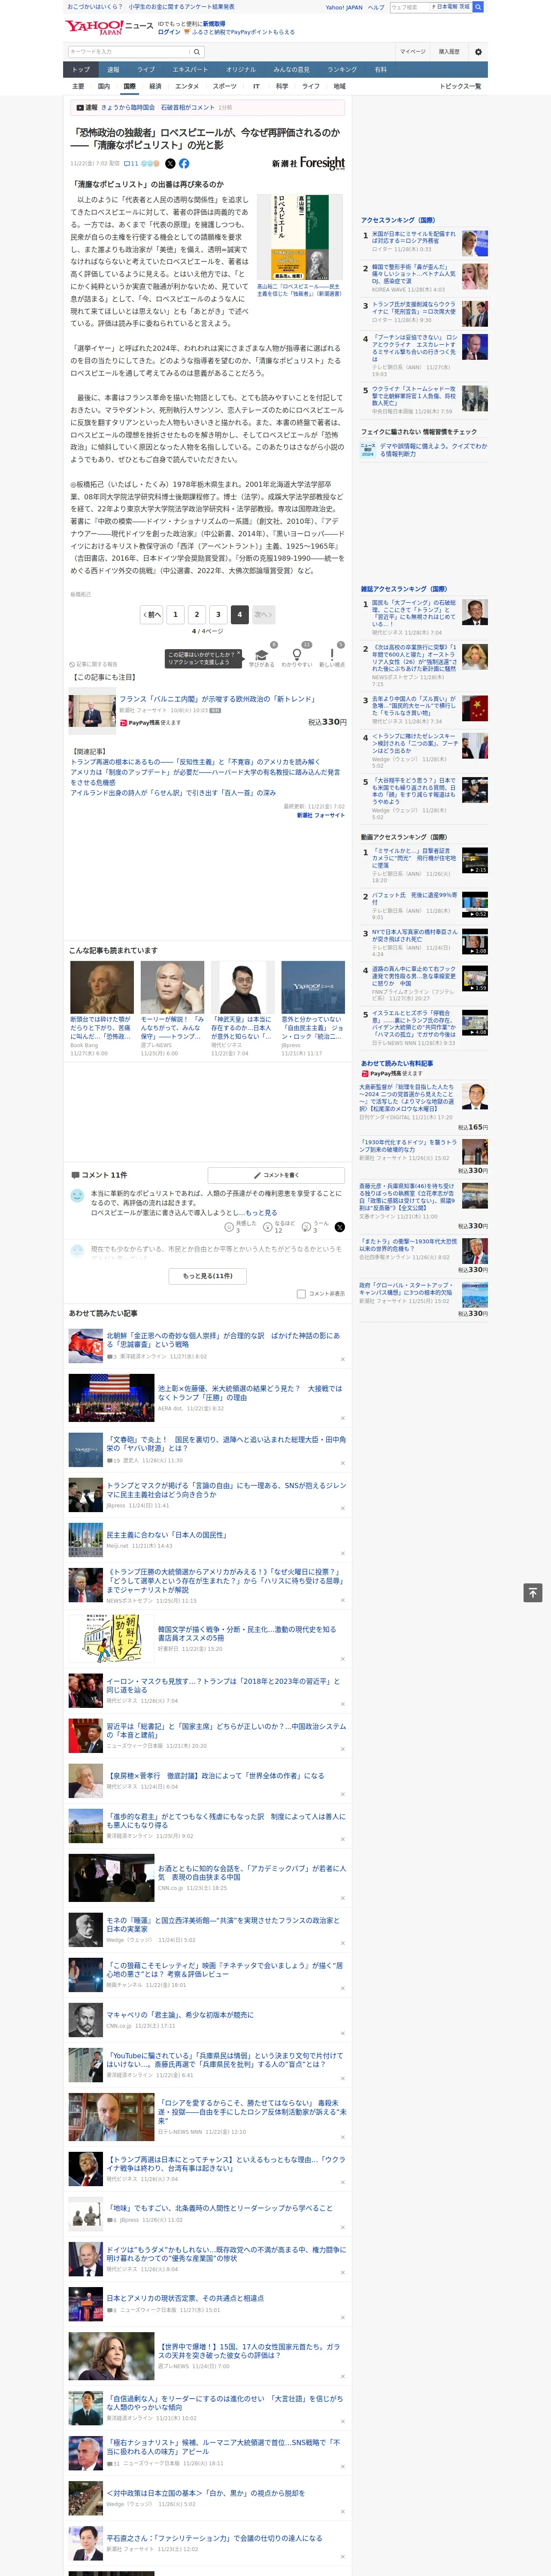Click the ログイン link
The width and height of the screenshot is (551, 2576).
tap(169, 32)
